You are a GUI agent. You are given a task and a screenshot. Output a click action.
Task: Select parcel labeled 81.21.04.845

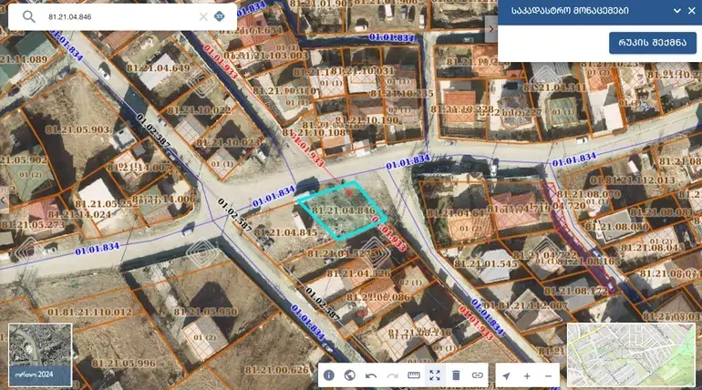pos(285,232)
